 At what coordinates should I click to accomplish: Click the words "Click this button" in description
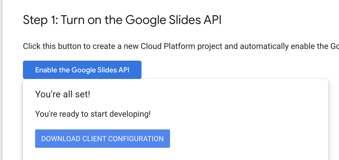pyautogui.click(x=52, y=46)
